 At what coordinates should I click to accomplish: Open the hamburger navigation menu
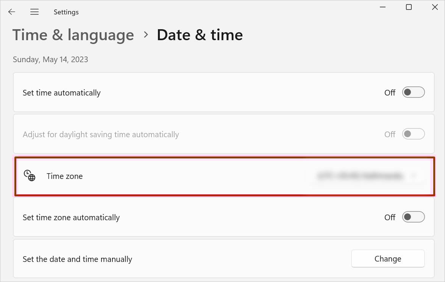[34, 12]
